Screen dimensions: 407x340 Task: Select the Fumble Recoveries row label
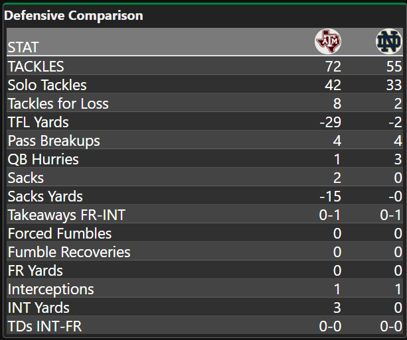(69, 252)
